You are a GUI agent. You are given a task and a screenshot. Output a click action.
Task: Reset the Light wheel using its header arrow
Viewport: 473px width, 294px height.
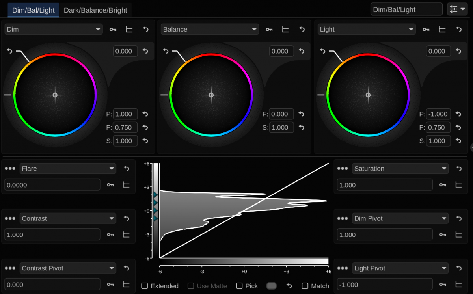click(458, 29)
